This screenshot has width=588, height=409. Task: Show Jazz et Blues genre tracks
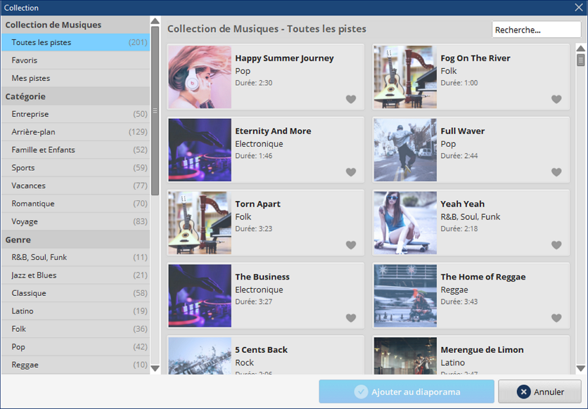(75, 275)
